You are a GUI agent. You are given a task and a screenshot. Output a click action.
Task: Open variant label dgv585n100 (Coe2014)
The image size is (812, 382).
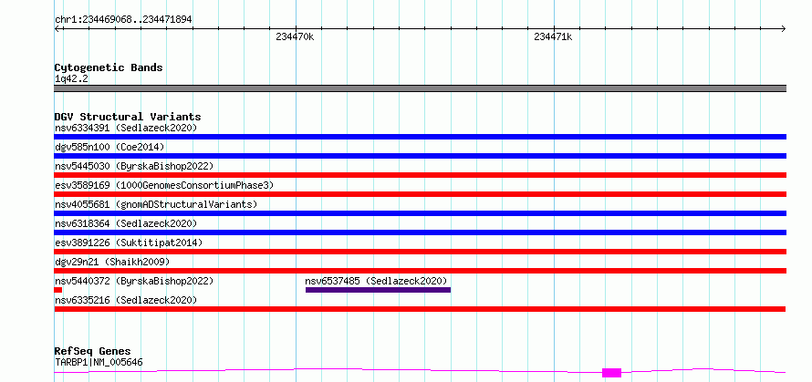(x=109, y=147)
